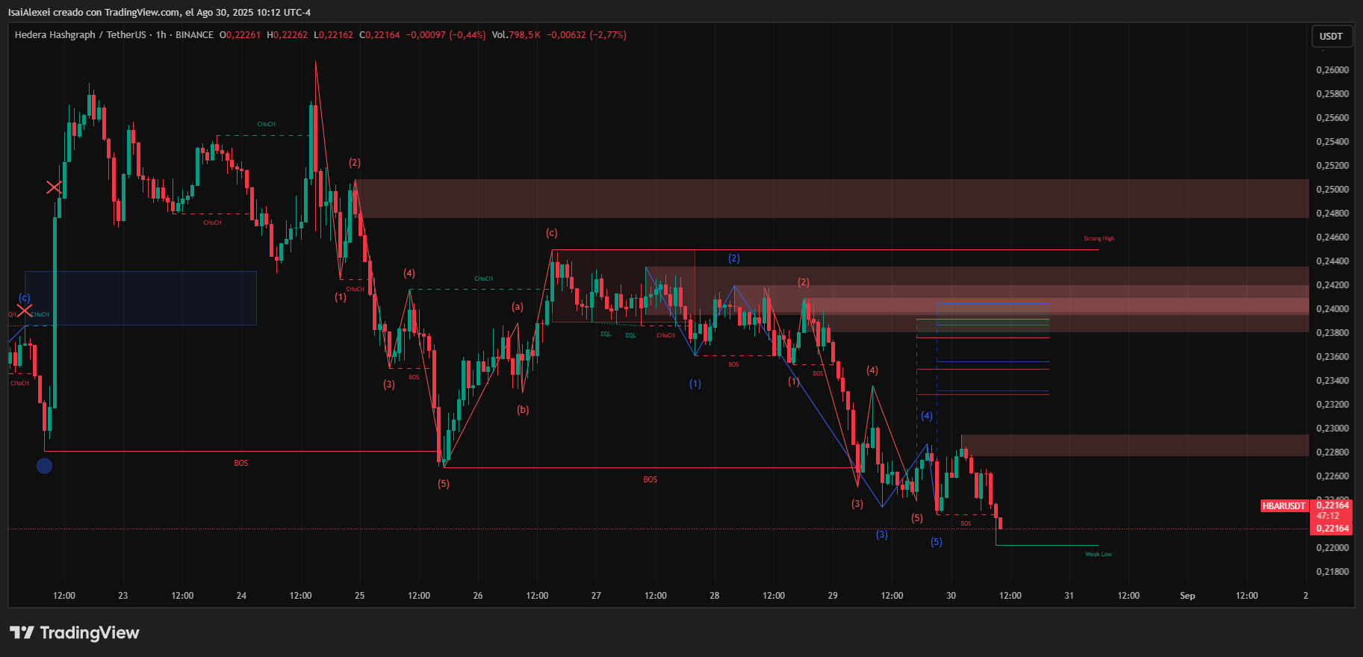Click the HBARUSDT price tag label

pyautogui.click(x=1283, y=505)
